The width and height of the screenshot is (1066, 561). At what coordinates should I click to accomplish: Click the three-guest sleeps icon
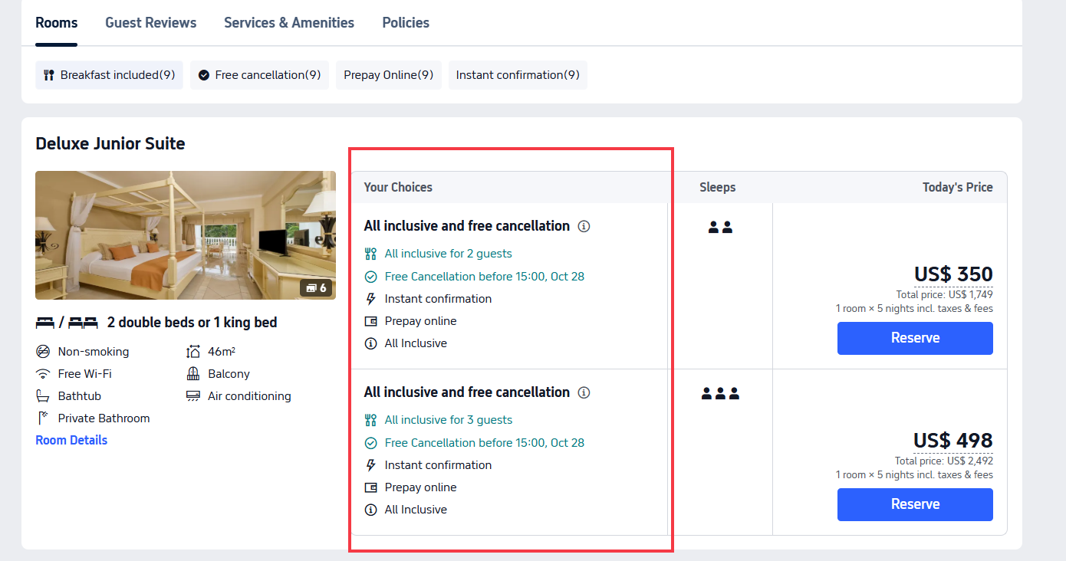[x=720, y=394]
